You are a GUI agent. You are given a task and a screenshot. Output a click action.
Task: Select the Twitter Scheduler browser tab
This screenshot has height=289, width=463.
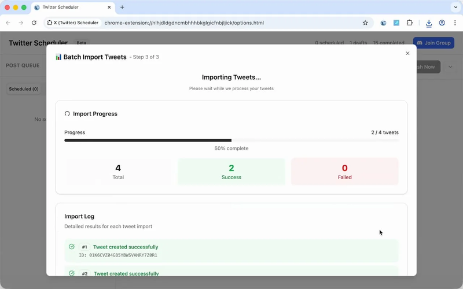[72, 8]
